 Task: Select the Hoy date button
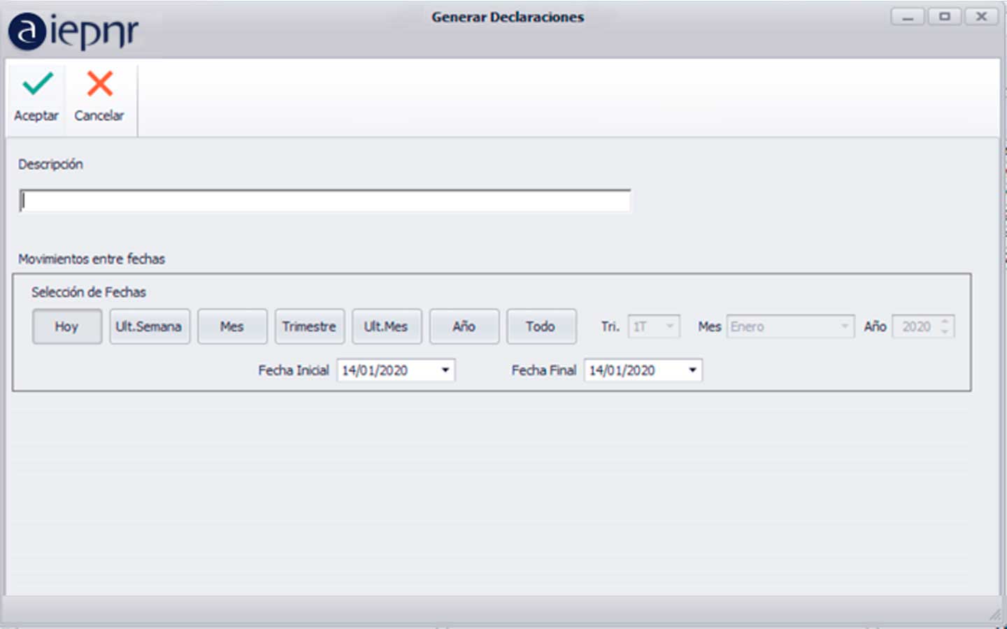click(67, 326)
